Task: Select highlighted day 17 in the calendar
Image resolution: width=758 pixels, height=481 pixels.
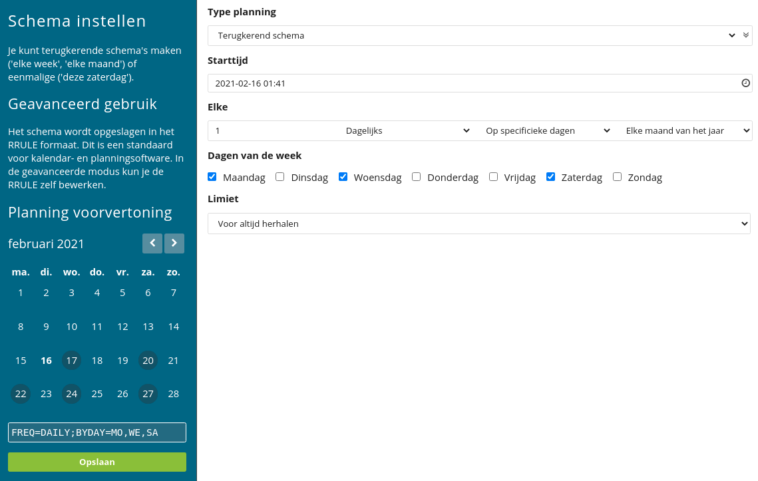Action: point(72,361)
